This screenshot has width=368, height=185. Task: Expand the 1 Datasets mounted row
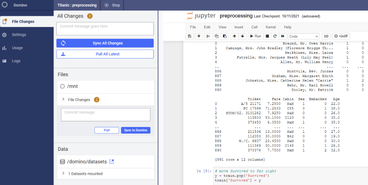63,173
